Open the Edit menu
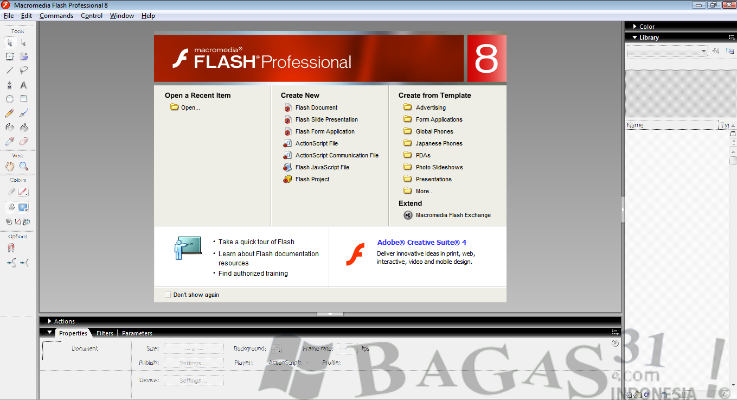 click(x=27, y=16)
